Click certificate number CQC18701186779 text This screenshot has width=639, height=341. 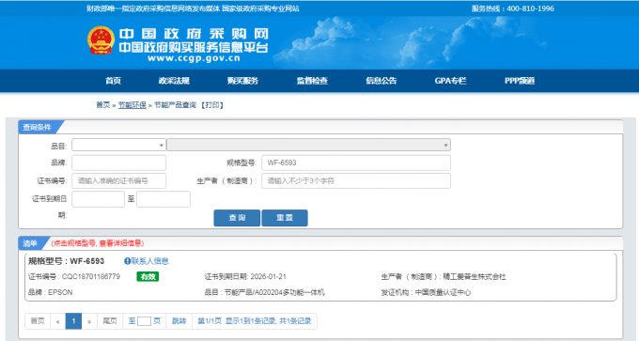91,276
